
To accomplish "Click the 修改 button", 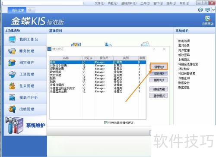I will point(159,74).
